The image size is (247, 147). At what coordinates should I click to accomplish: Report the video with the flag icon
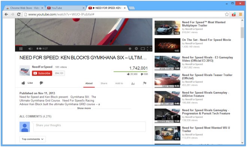(144, 83)
